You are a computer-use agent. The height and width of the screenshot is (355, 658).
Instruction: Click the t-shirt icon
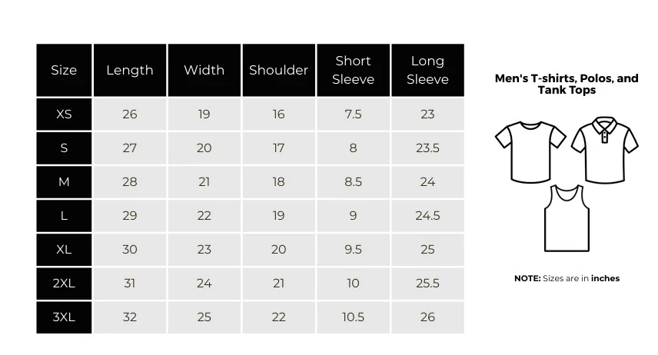coord(530,151)
